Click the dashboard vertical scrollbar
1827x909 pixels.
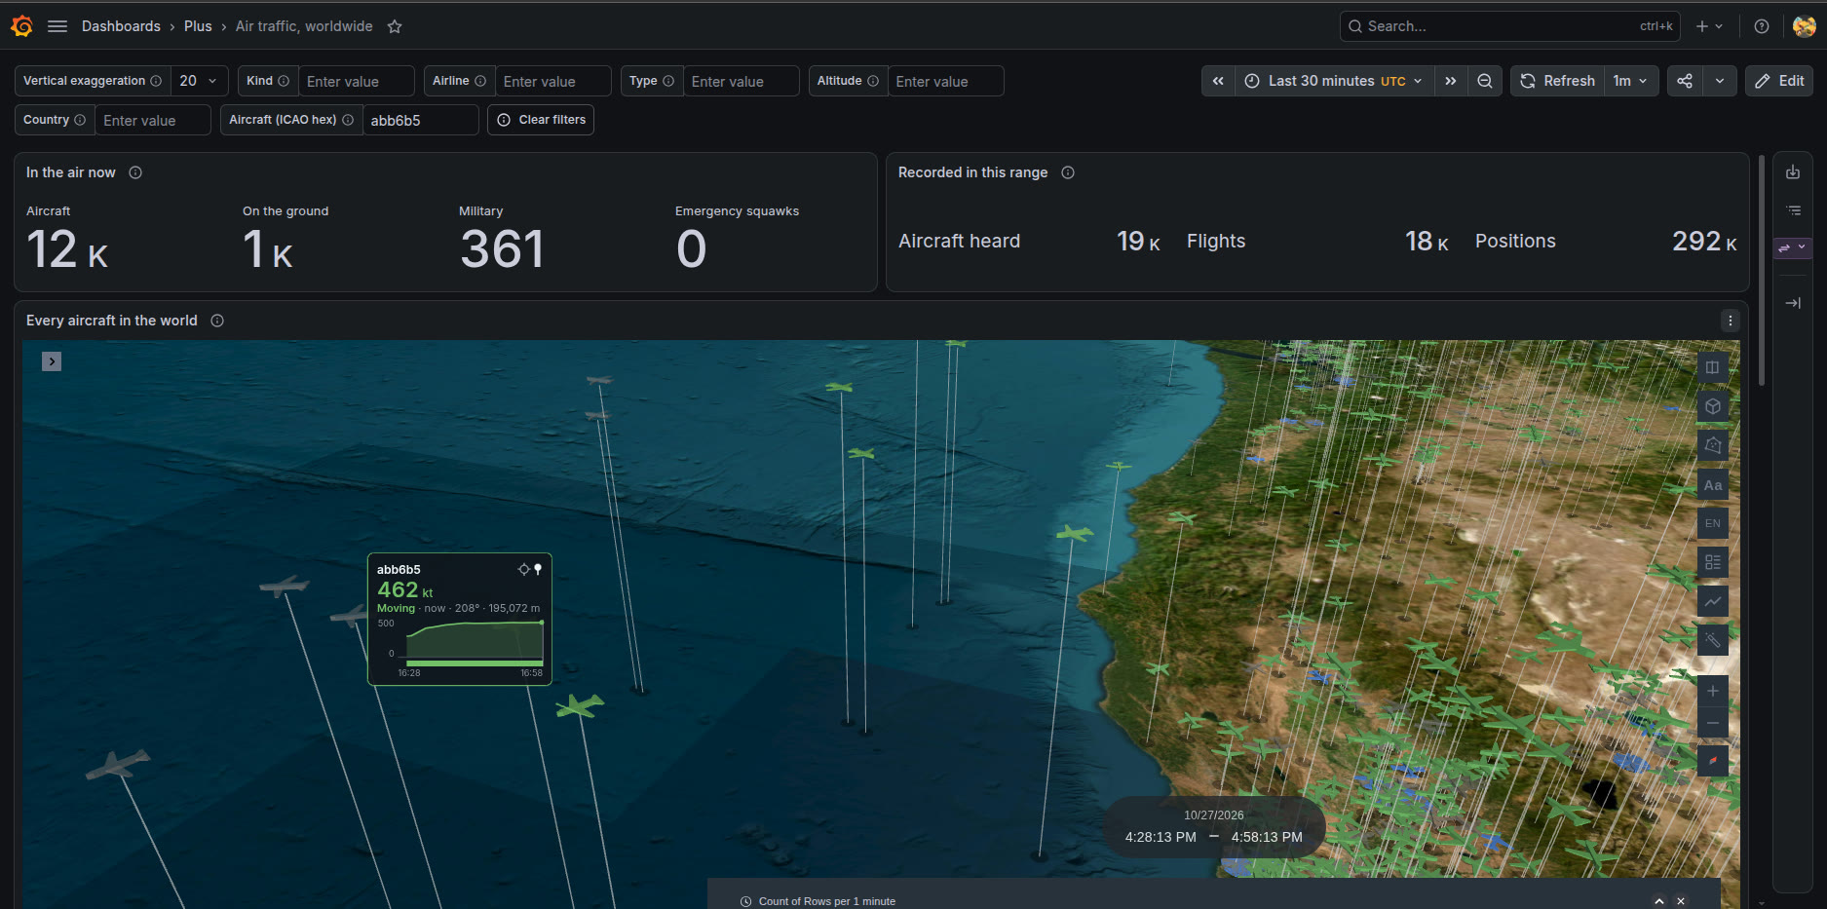(1762, 270)
